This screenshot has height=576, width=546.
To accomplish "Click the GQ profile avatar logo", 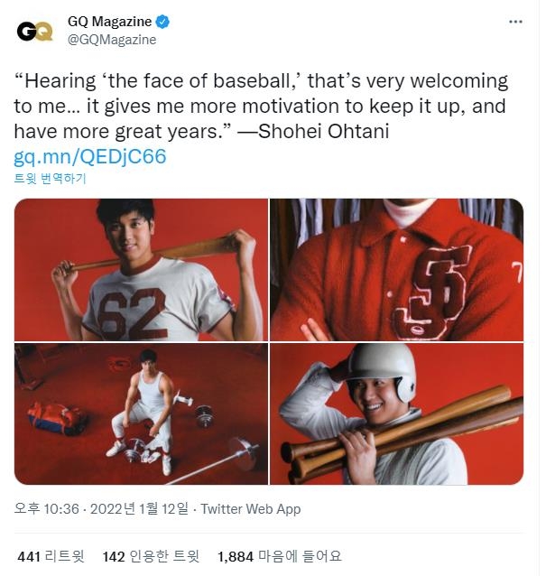I will (x=34, y=30).
